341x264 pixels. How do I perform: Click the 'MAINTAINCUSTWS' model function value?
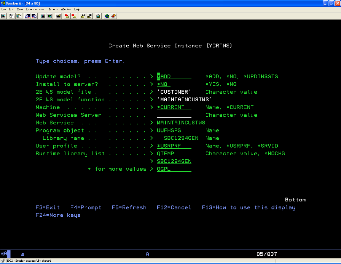185,99
